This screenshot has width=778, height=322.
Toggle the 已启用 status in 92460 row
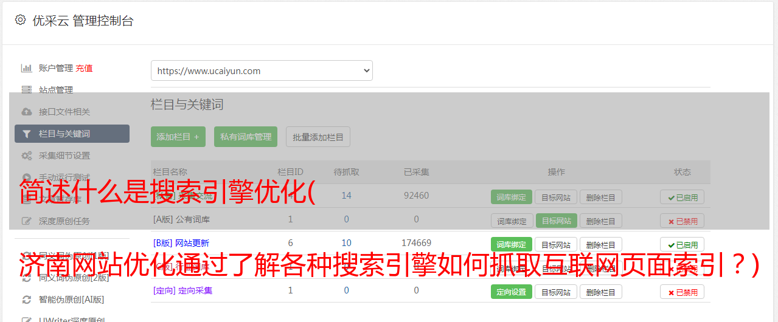point(682,197)
